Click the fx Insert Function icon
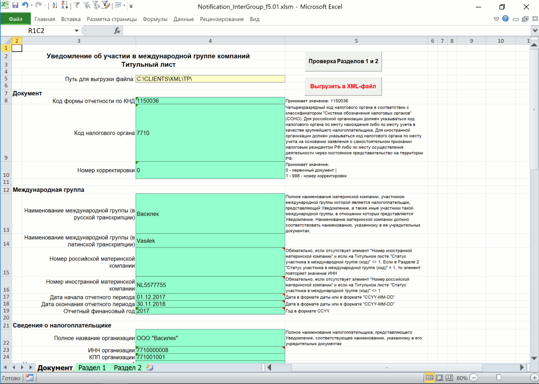539x384 pixels. pos(117,31)
